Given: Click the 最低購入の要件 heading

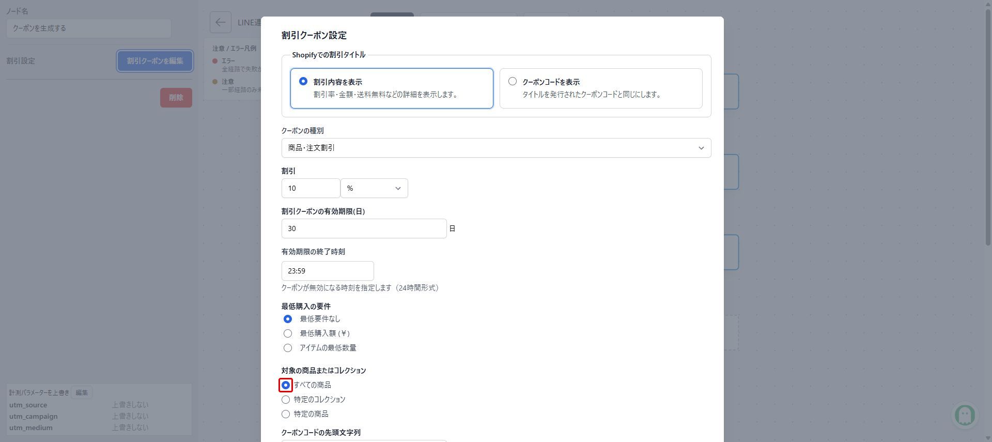Looking at the screenshot, I should (306, 307).
